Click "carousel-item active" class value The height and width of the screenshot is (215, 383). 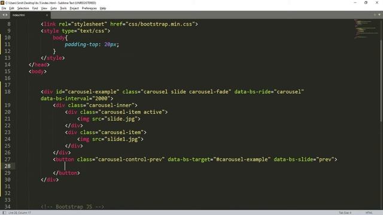[132, 112]
